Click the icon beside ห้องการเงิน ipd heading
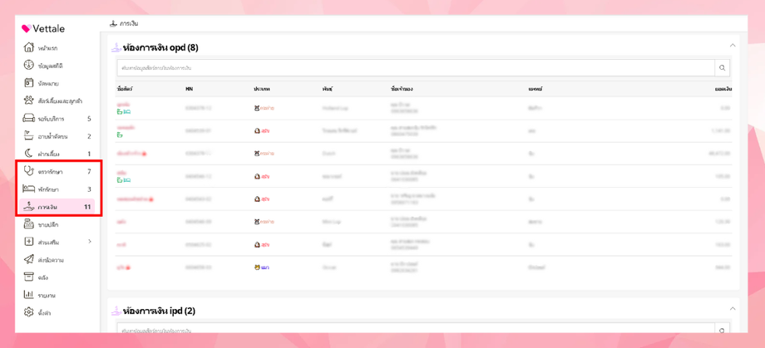The image size is (765, 348). pyautogui.click(x=116, y=311)
